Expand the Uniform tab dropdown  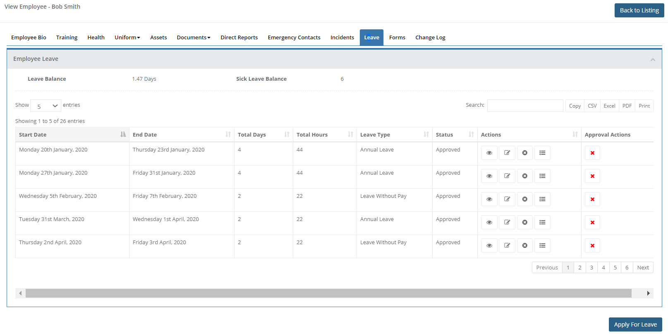127,37
